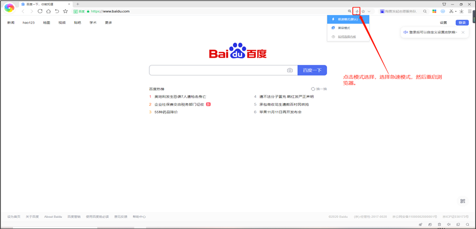Open the 百度热榜 heading

point(156,89)
